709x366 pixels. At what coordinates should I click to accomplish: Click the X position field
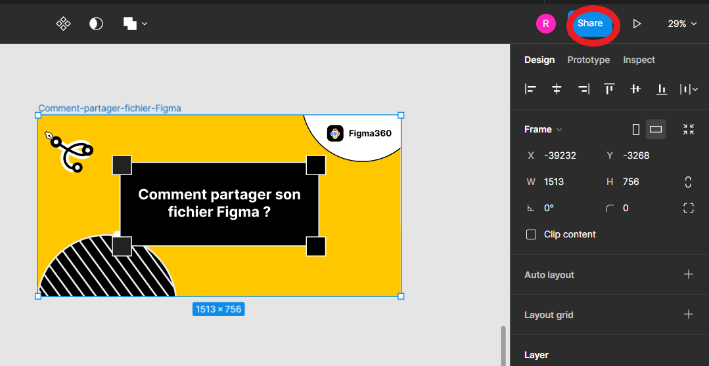click(560, 155)
